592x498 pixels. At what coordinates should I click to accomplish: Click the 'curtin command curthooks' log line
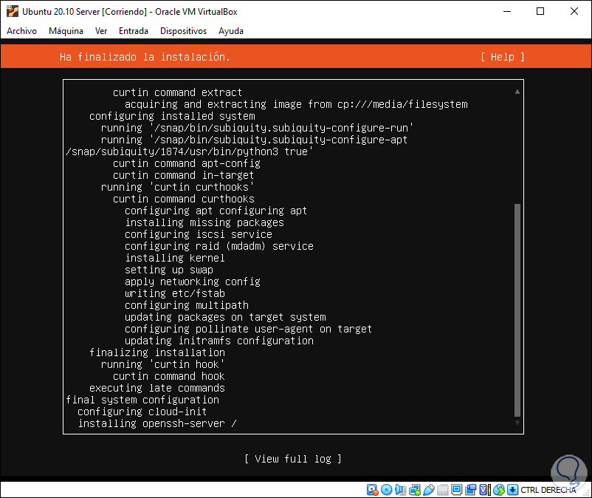tap(184, 199)
